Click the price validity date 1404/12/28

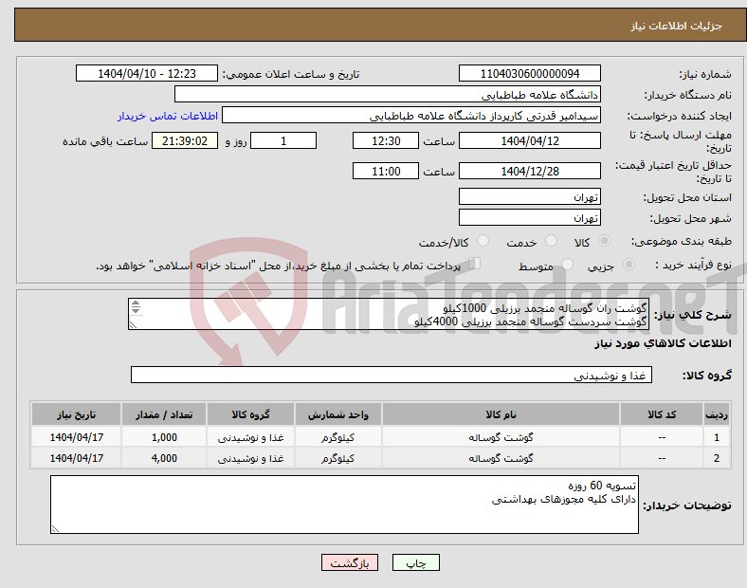pyautogui.click(x=529, y=171)
